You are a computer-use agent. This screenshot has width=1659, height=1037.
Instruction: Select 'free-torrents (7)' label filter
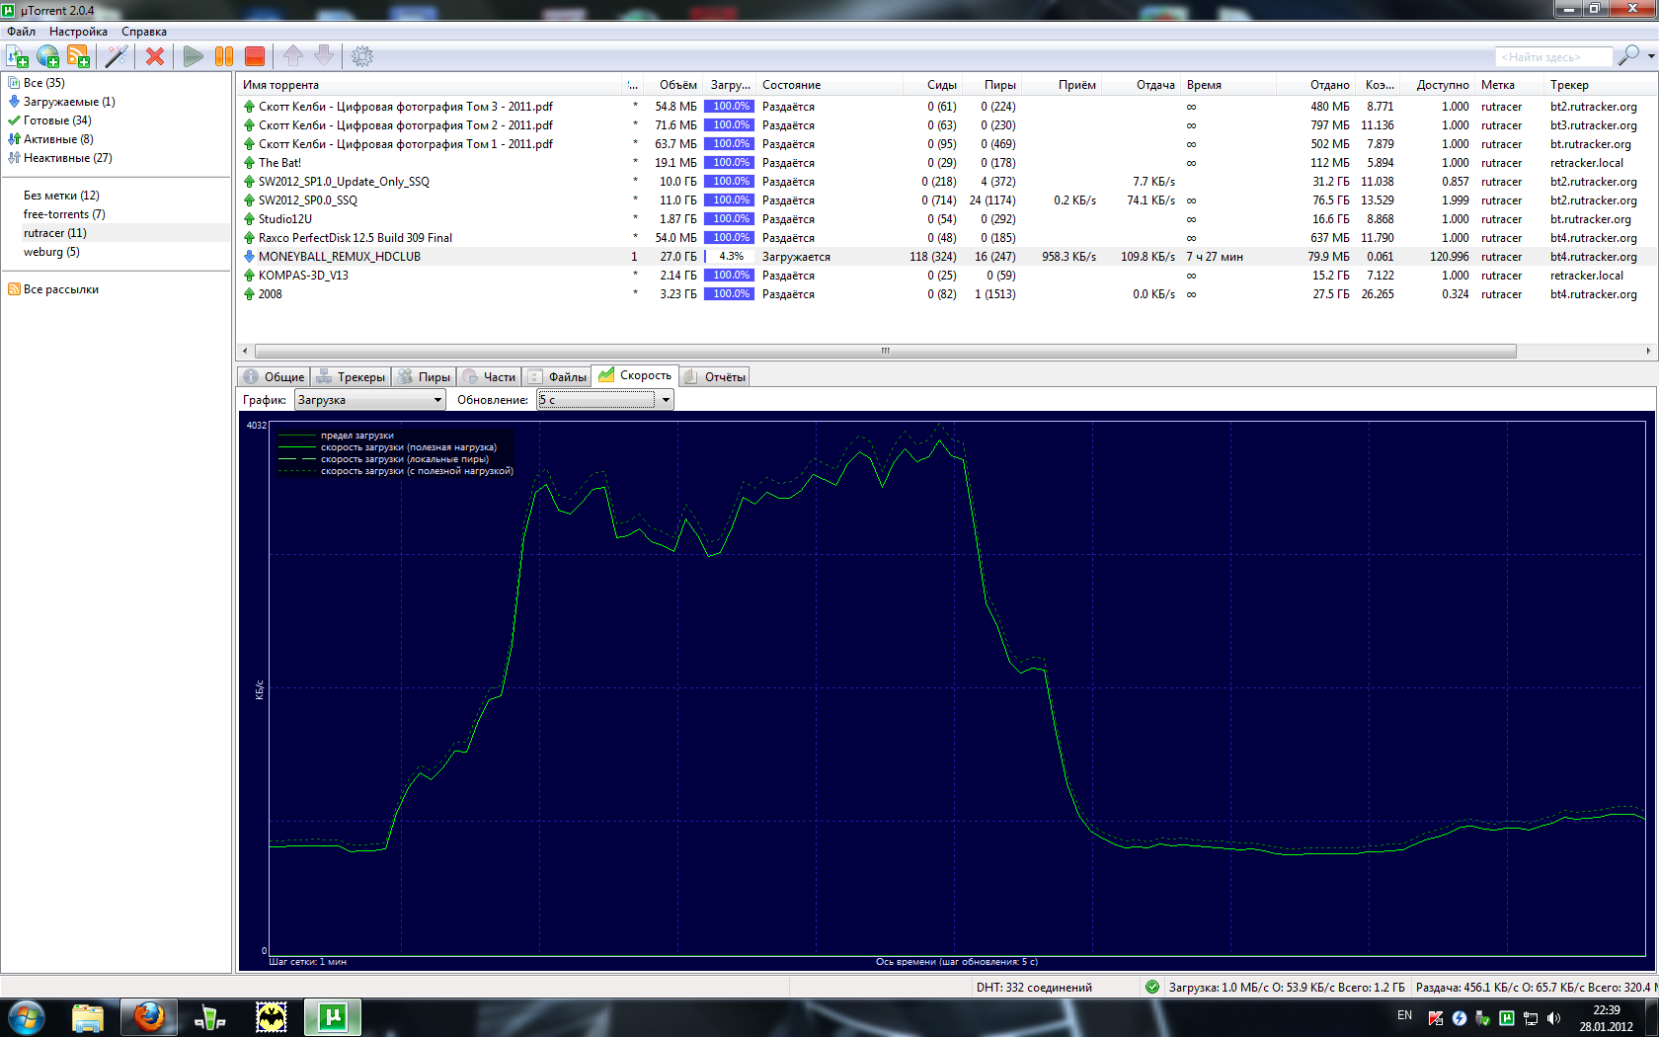(x=64, y=214)
